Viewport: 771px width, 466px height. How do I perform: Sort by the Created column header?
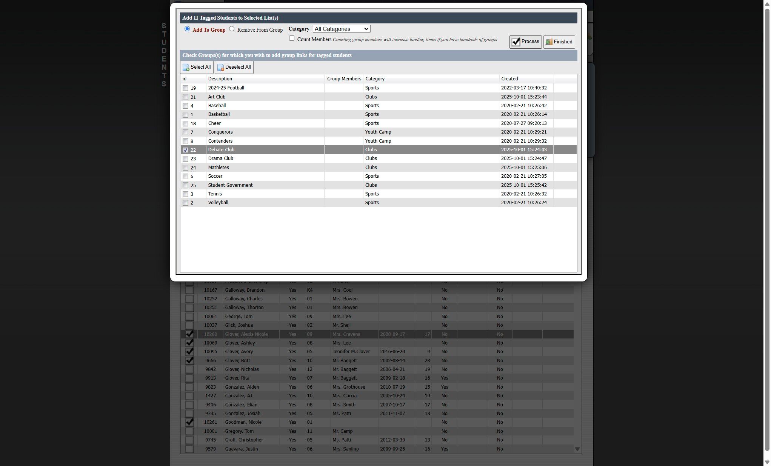[509, 79]
